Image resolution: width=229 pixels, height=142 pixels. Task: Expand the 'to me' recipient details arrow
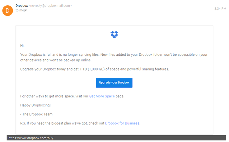[26, 11]
